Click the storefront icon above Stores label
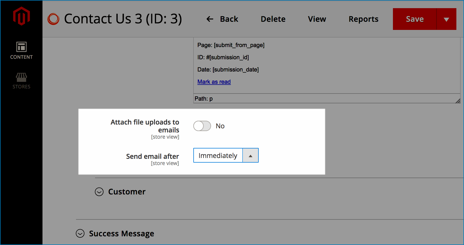 [x=22, y=78]
